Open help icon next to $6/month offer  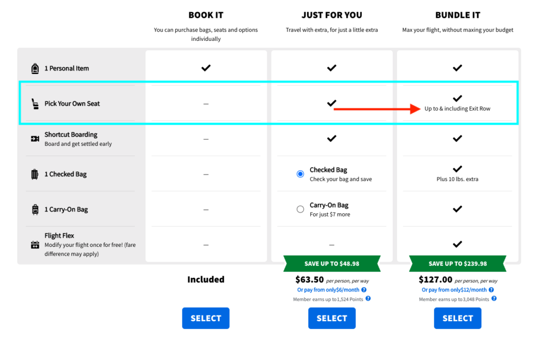pos(364,290)
